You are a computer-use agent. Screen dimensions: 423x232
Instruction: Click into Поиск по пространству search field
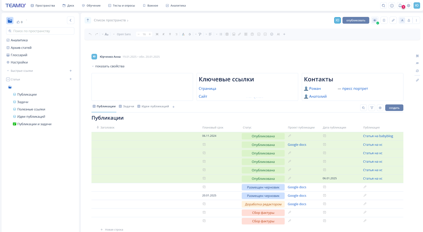40,31
